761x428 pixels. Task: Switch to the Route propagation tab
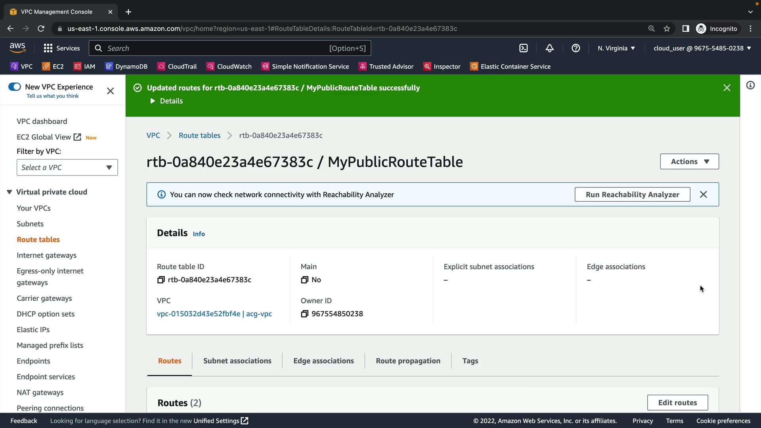tap(408, 361)
